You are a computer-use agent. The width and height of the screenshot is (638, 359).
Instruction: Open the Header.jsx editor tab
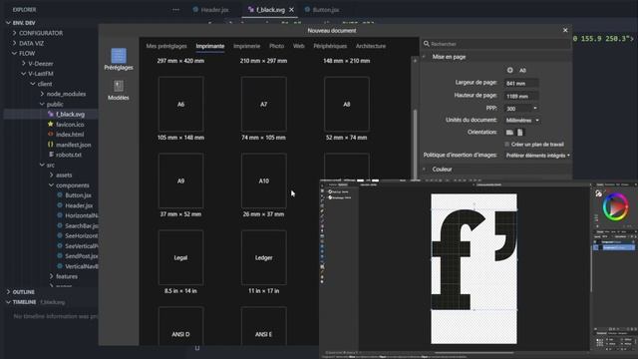click(x=210, y=10)
